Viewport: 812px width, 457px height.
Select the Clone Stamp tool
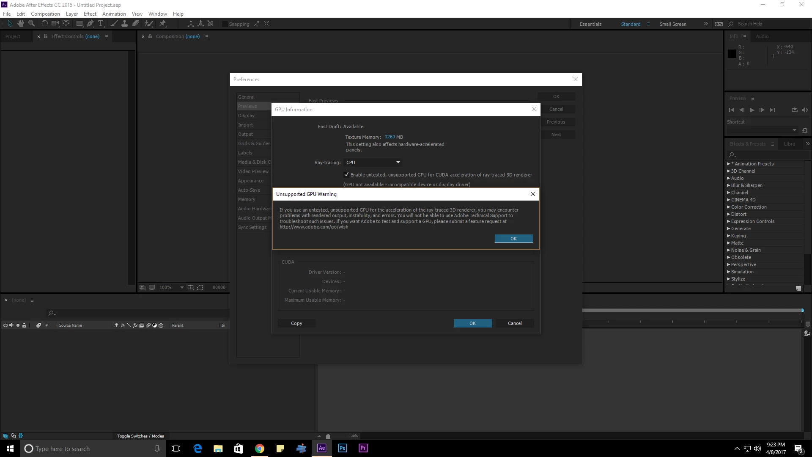click(x=124, y=24)
